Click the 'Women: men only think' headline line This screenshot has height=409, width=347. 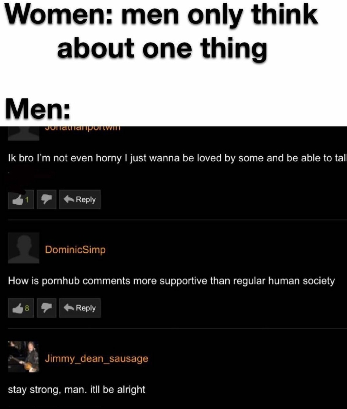coord(163,15)
